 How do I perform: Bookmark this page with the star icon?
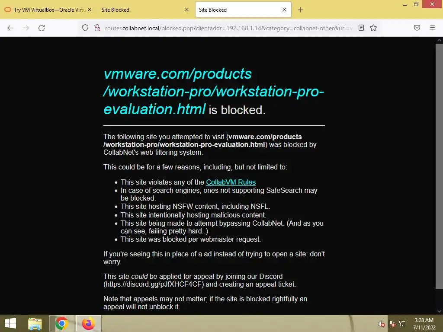click(373, 28)
